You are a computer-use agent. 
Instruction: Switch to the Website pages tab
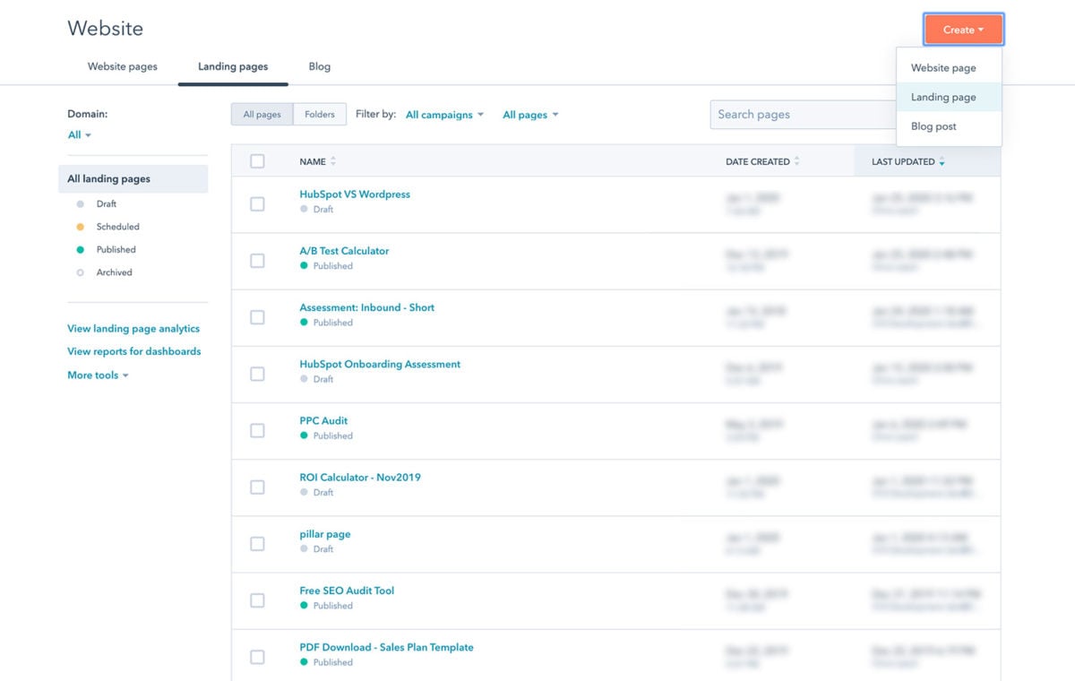click(123, 66)
